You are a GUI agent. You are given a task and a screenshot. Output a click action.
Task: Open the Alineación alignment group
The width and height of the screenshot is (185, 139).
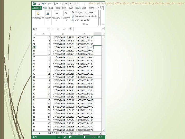click(57, 16)
